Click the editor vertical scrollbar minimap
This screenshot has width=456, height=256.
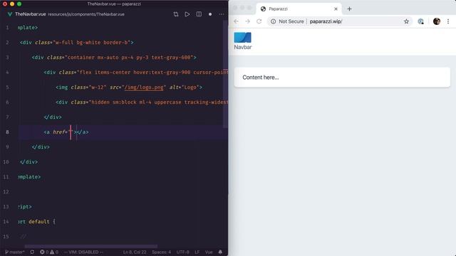pos(225,74)
